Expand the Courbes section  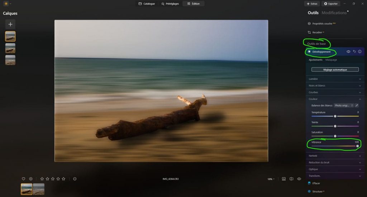click(335, 92)
